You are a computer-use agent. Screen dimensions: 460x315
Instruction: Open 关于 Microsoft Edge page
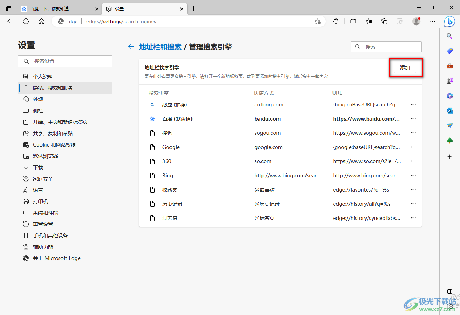coord(65,258)
